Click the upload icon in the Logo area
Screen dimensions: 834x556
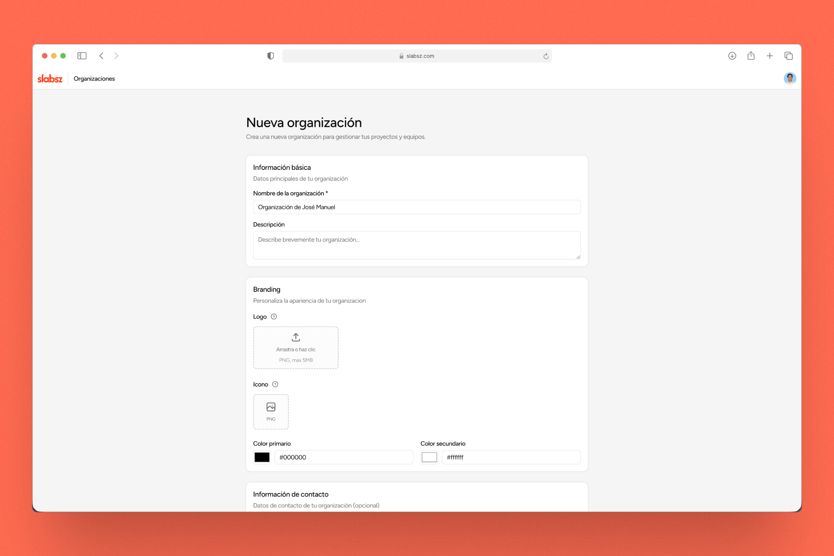tap(296, 337)
